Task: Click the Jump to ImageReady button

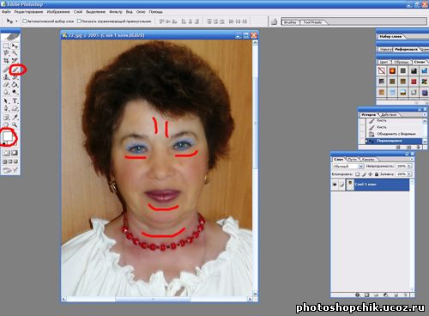Action: click(x=10, y=170)
